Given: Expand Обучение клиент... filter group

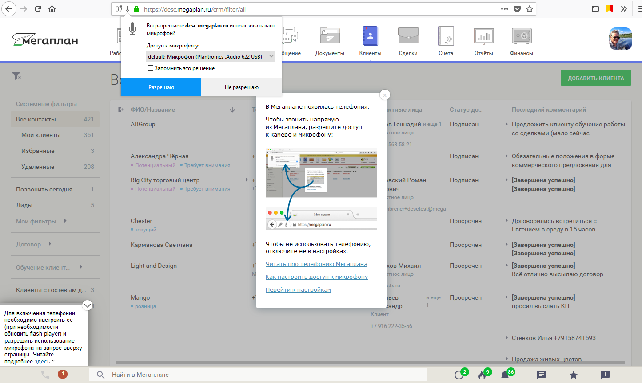Looking at the screenshot, I should [x=81, y=267].
